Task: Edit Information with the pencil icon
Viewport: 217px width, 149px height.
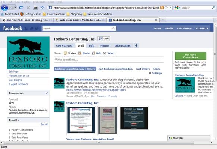Action: point(47,93)
